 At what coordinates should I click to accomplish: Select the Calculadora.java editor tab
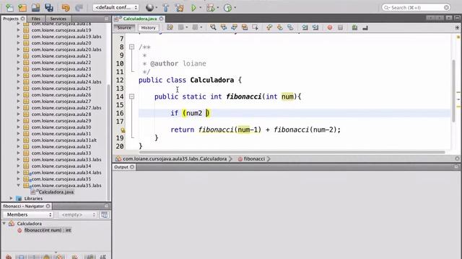(x=139, y=19)
